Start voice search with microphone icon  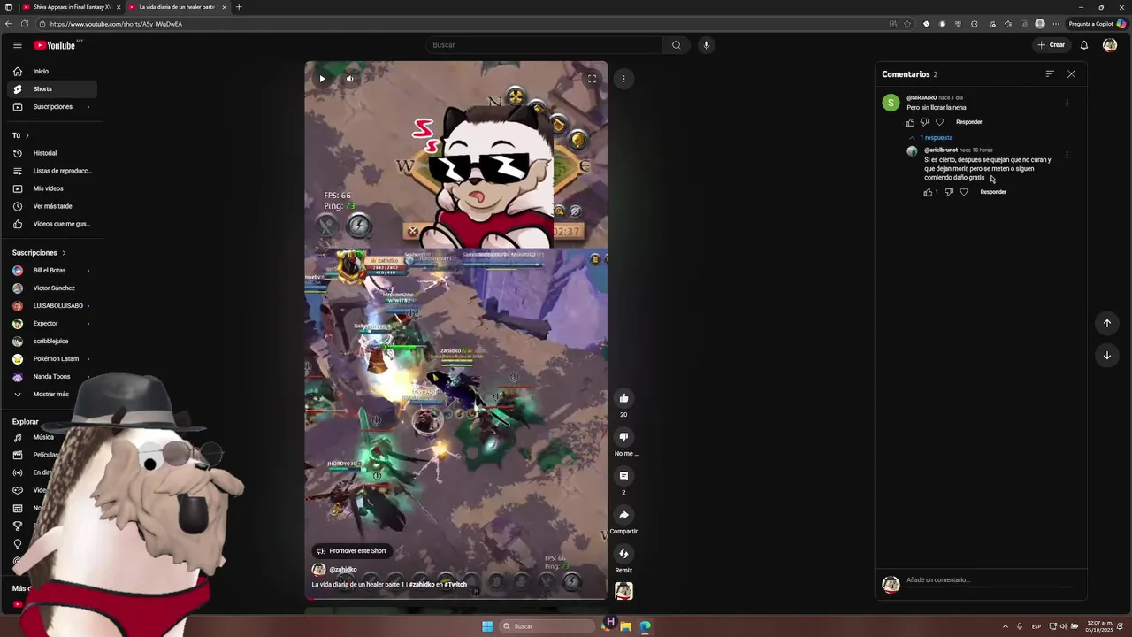(x=706, y=45)
